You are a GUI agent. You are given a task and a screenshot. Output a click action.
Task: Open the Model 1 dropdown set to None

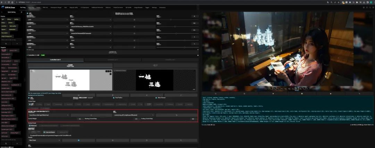[91, 20]
